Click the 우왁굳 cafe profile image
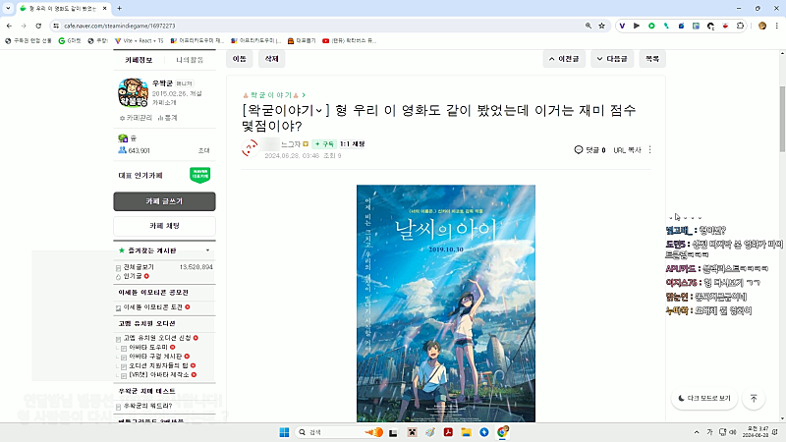The width and height of the screenshot is (786, 442). (x=133, y=92)
